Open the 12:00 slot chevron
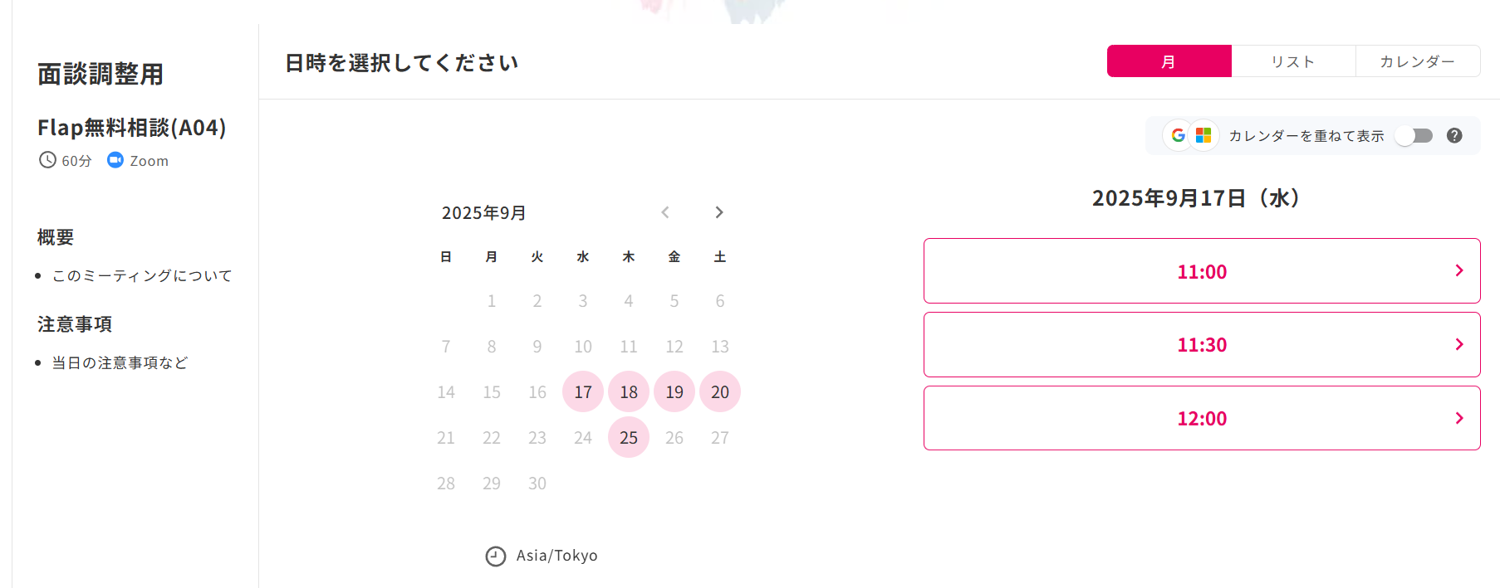The image size is (1500, 588). (1459, 418)
